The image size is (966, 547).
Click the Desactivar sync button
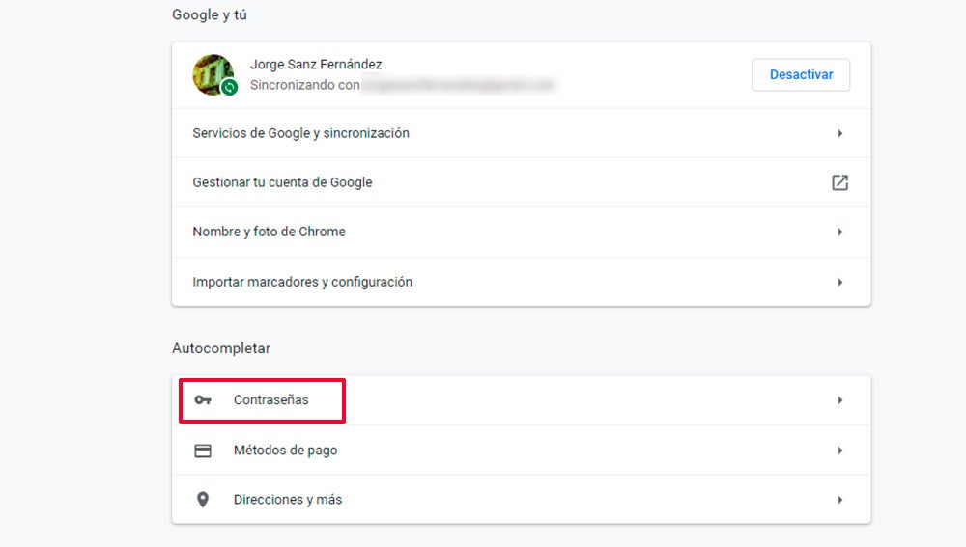tap(800, 74)
